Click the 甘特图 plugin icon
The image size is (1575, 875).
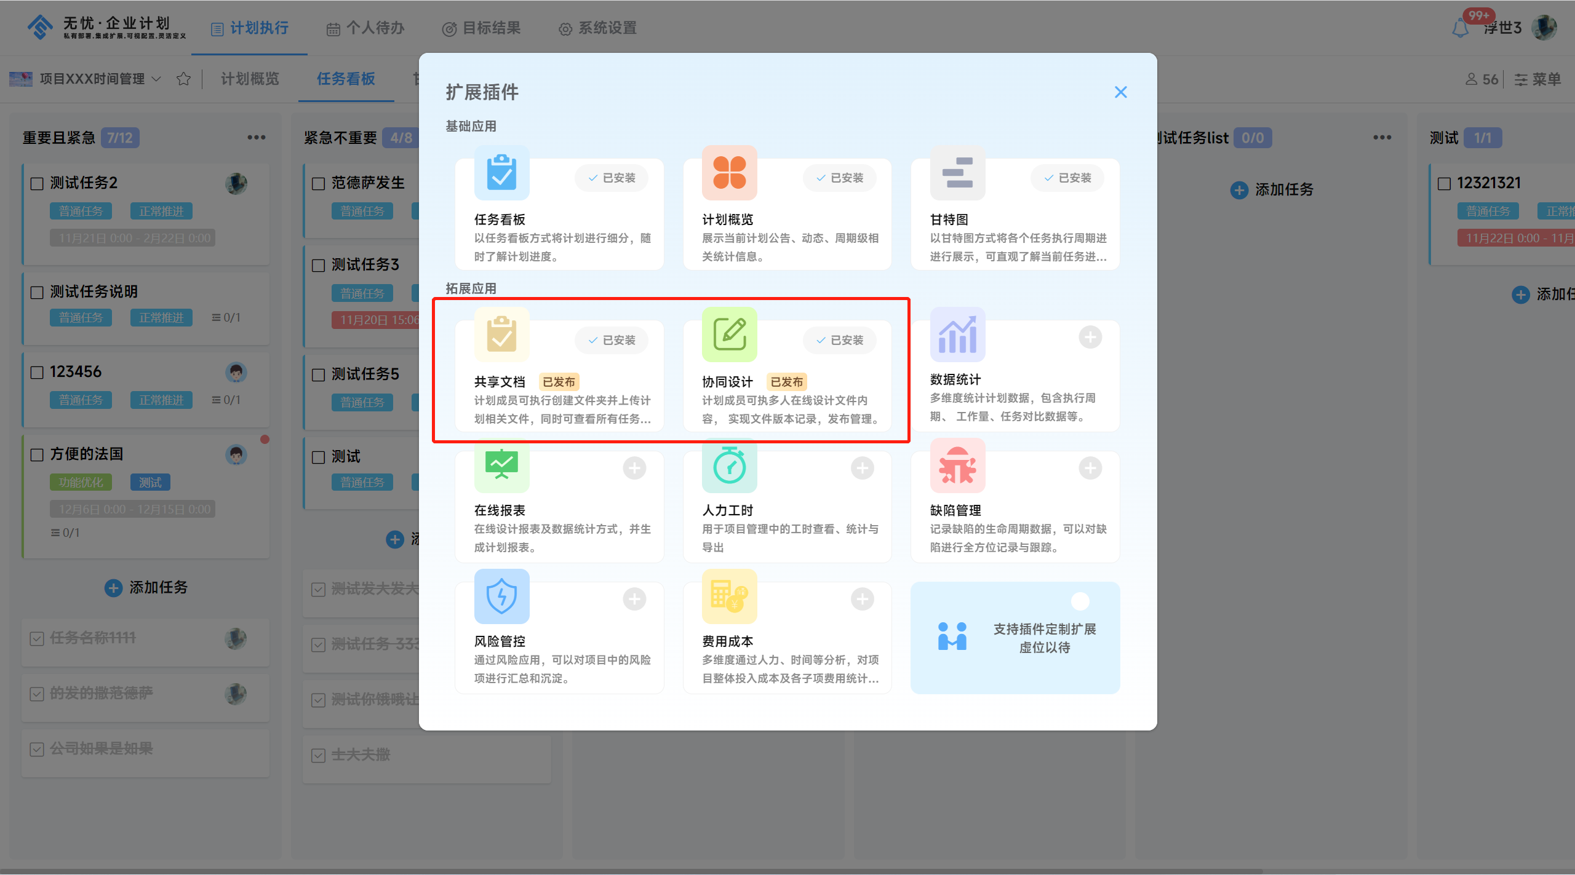[957, 173]
